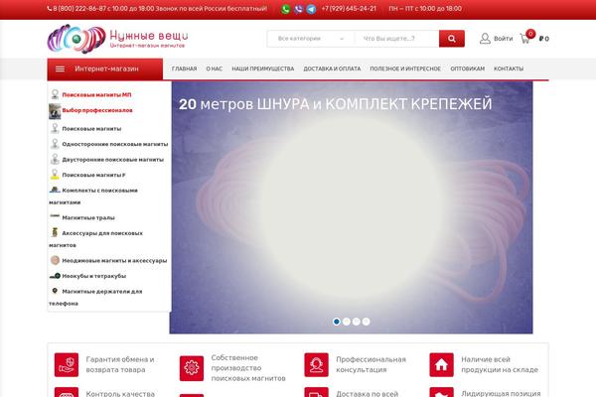Click icon beside Односторонние поисковые магниты
Image resolution: width=596 pixels, height=397 pixels.
point(55,144)
